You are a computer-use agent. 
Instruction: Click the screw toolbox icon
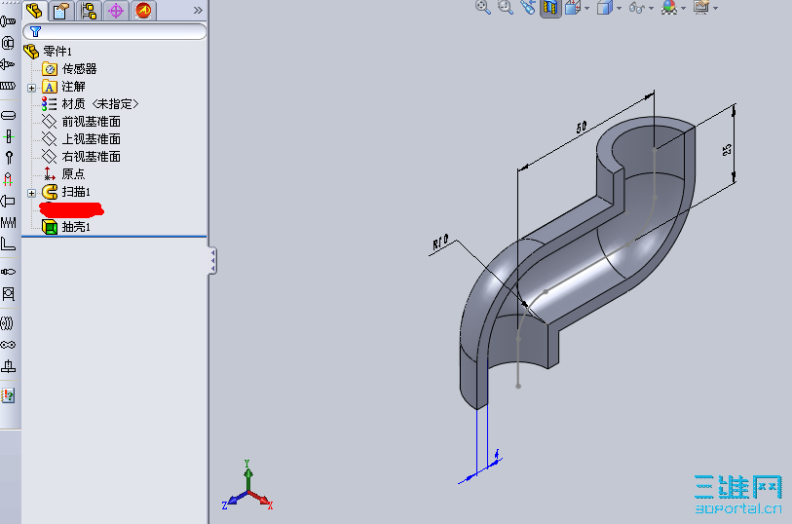click(x=8, y=64)
